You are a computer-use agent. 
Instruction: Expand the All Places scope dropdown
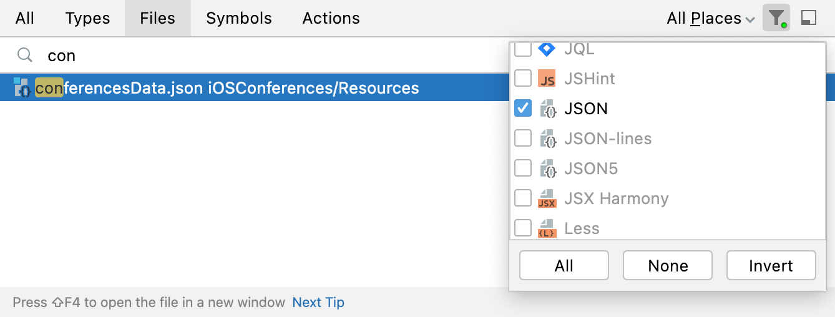point(711,19)
